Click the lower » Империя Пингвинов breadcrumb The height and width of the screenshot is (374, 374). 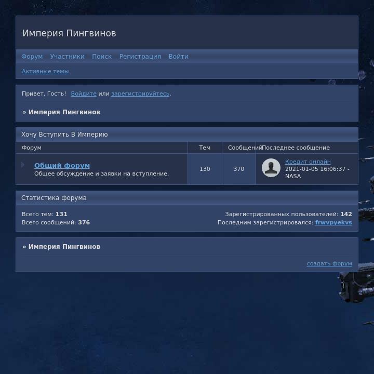click(x=61, y=247)
